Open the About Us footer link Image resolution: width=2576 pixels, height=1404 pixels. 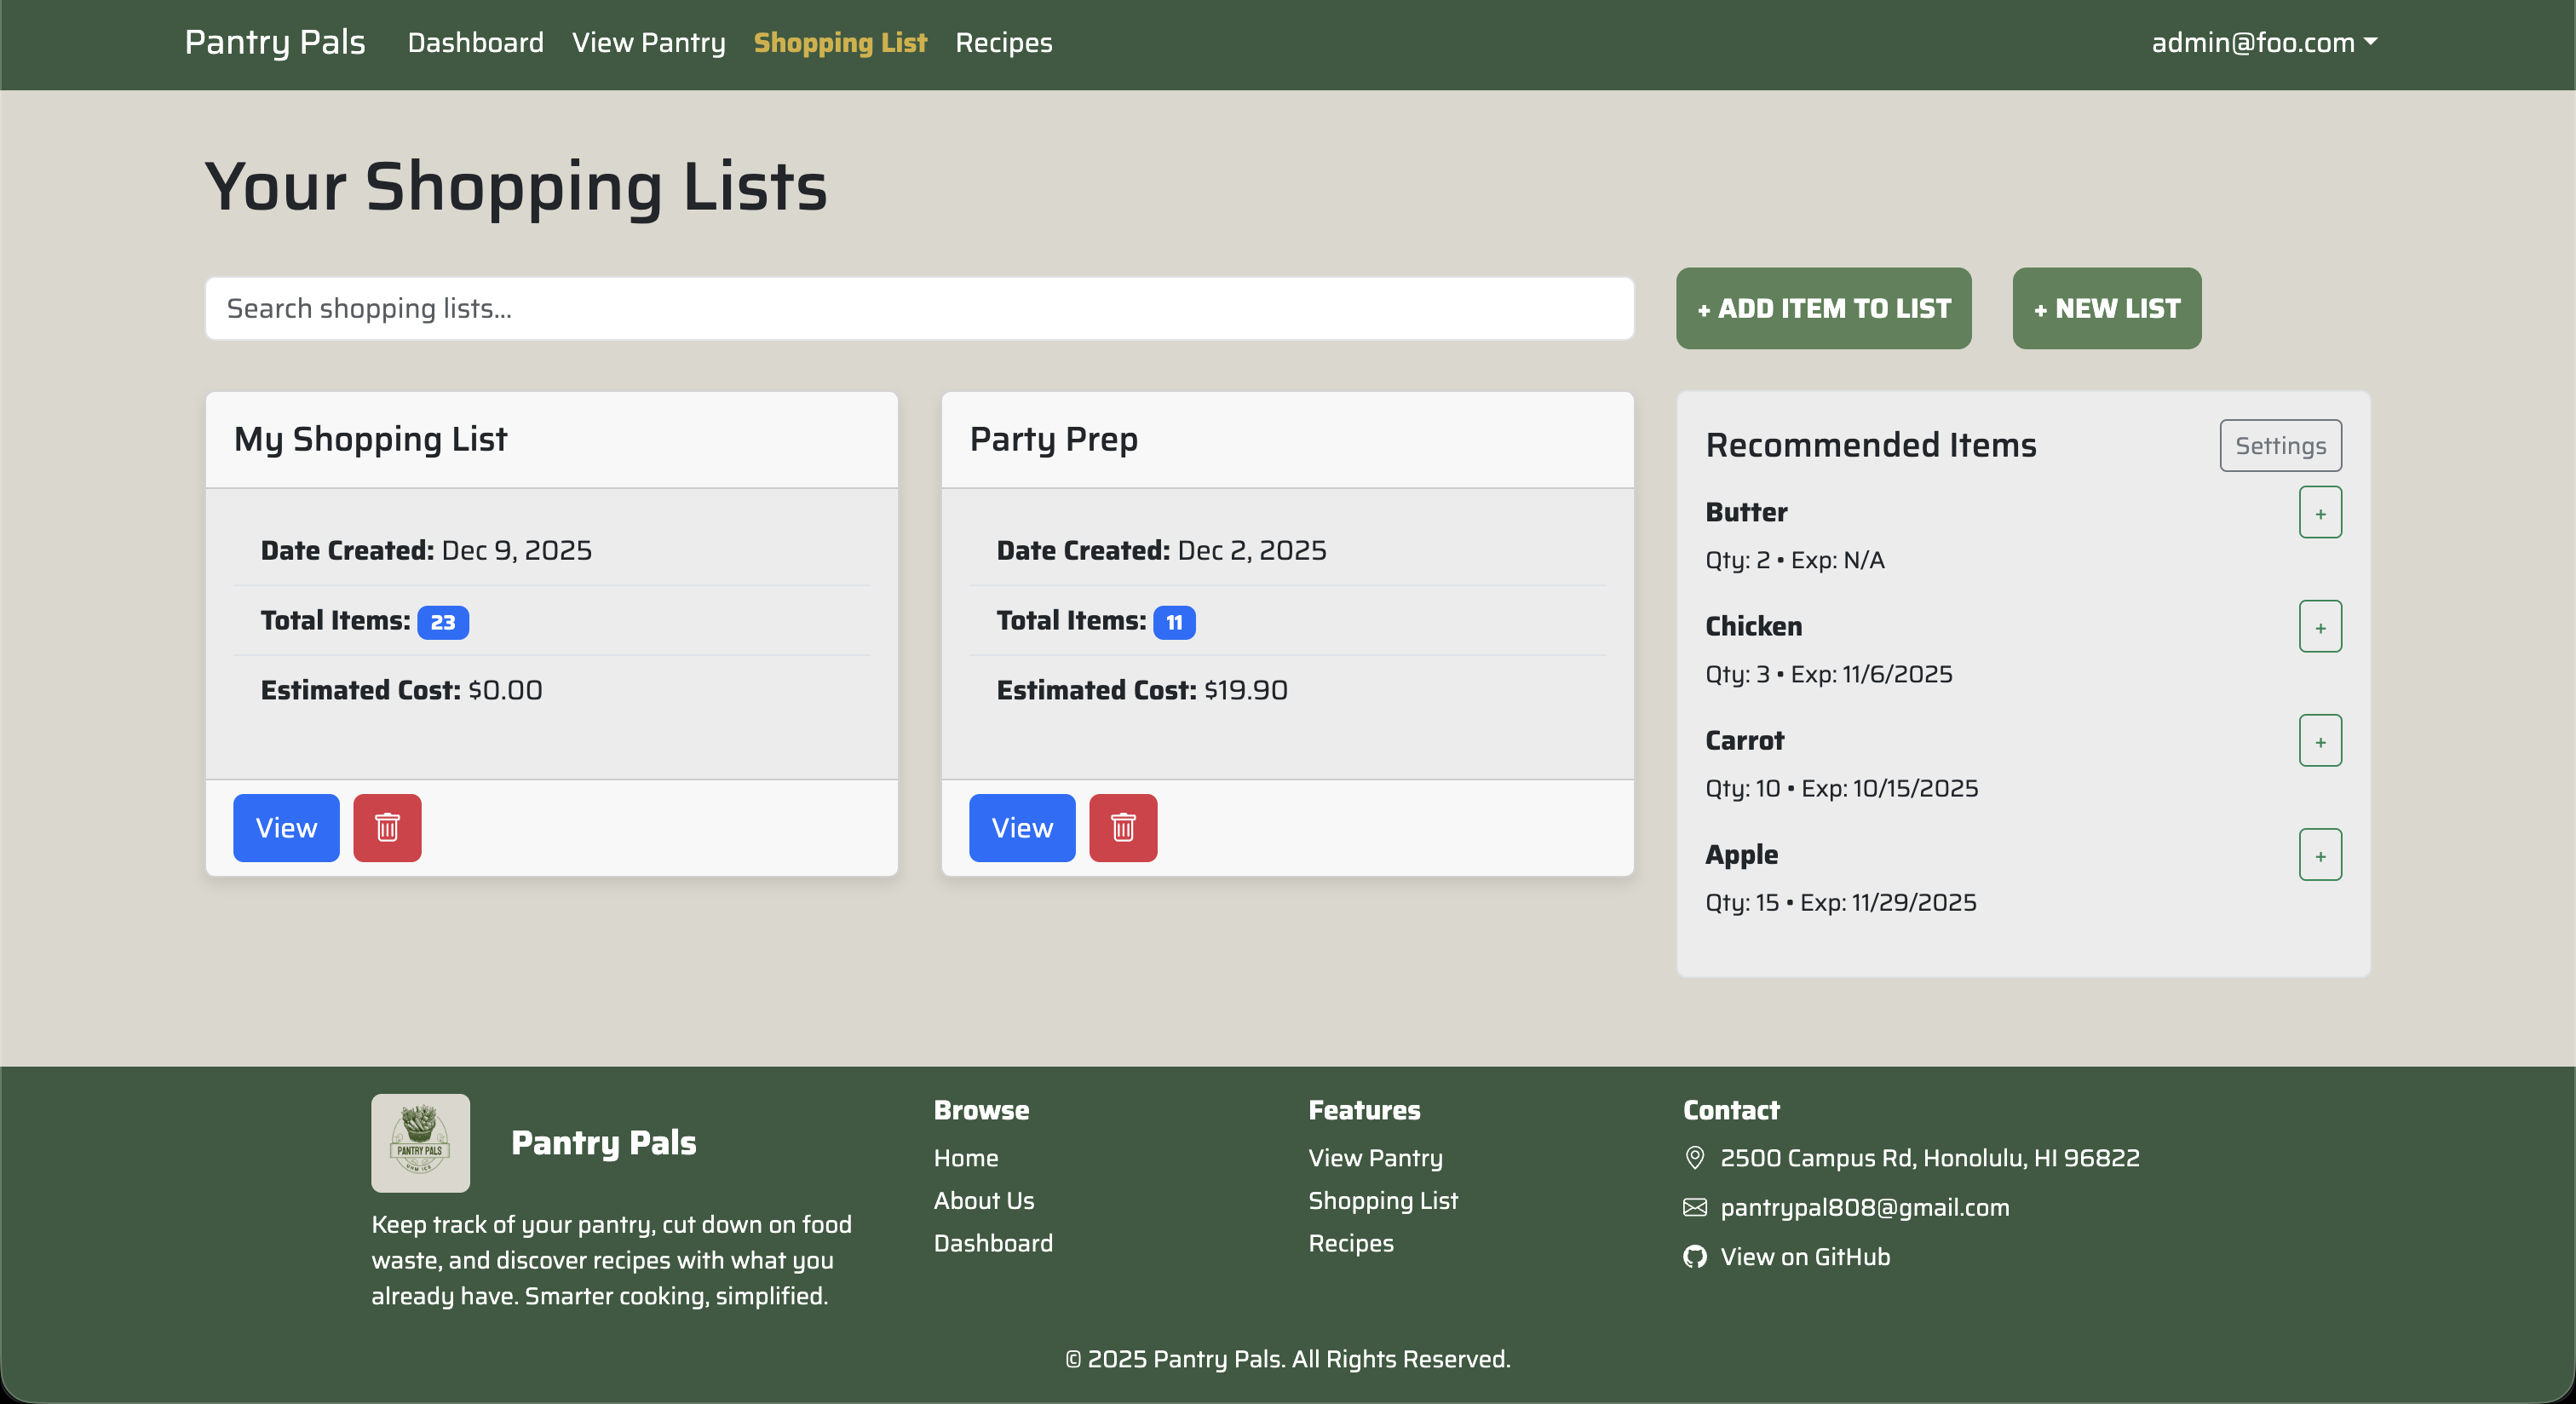[984, 1200]
